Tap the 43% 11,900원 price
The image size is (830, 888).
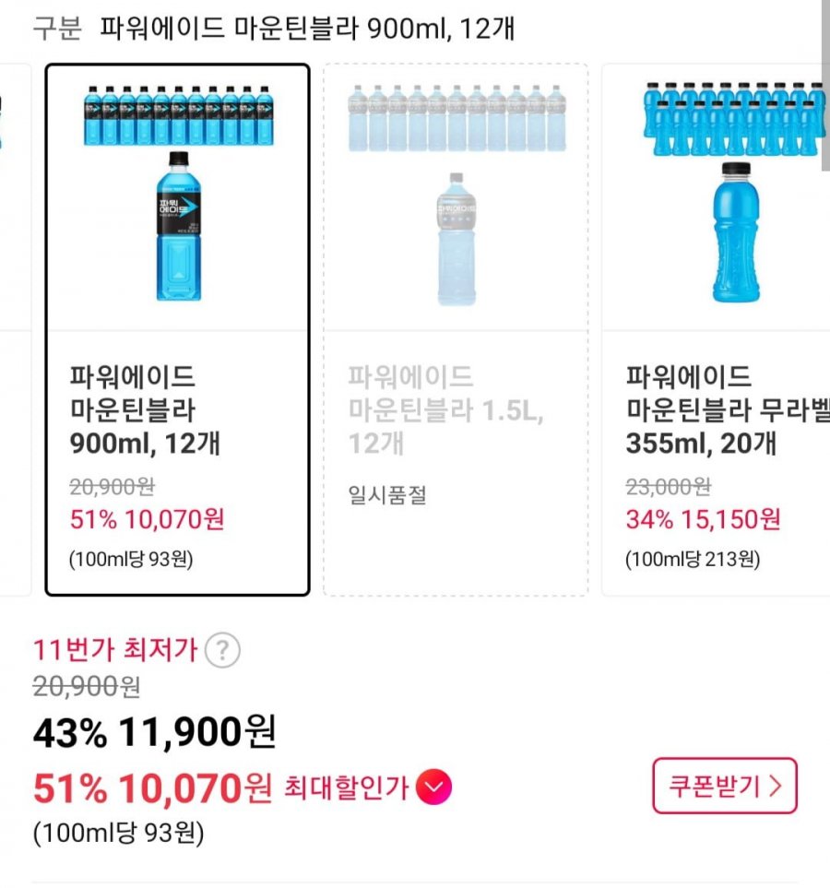pyautogui.click(x=154, y=734)
